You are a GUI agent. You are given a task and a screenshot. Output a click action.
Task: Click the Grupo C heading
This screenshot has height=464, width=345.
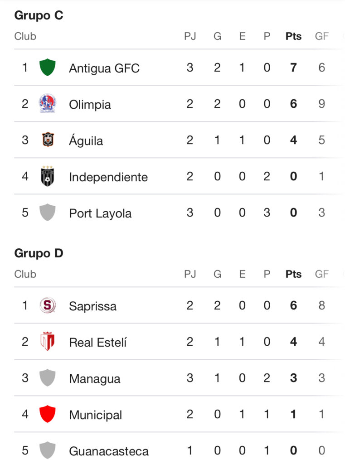[39, 15]
